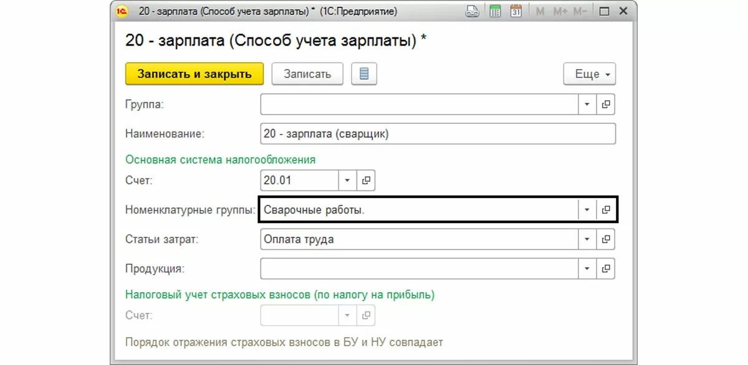Image resolution: width=748 pixels, height=365 pixels.
Task: Click the print icon in title bar
Action: (x=473, y=11)
